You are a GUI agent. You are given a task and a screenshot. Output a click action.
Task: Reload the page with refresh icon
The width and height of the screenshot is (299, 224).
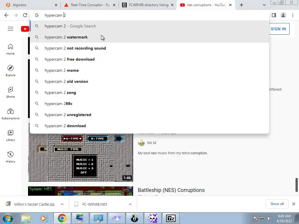[x=25, y=15]
